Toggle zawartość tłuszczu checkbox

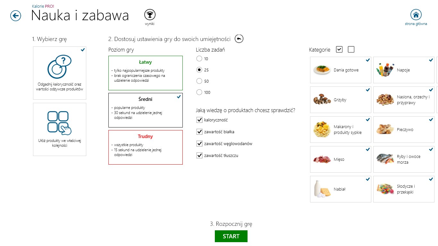[x=199, y=156]
